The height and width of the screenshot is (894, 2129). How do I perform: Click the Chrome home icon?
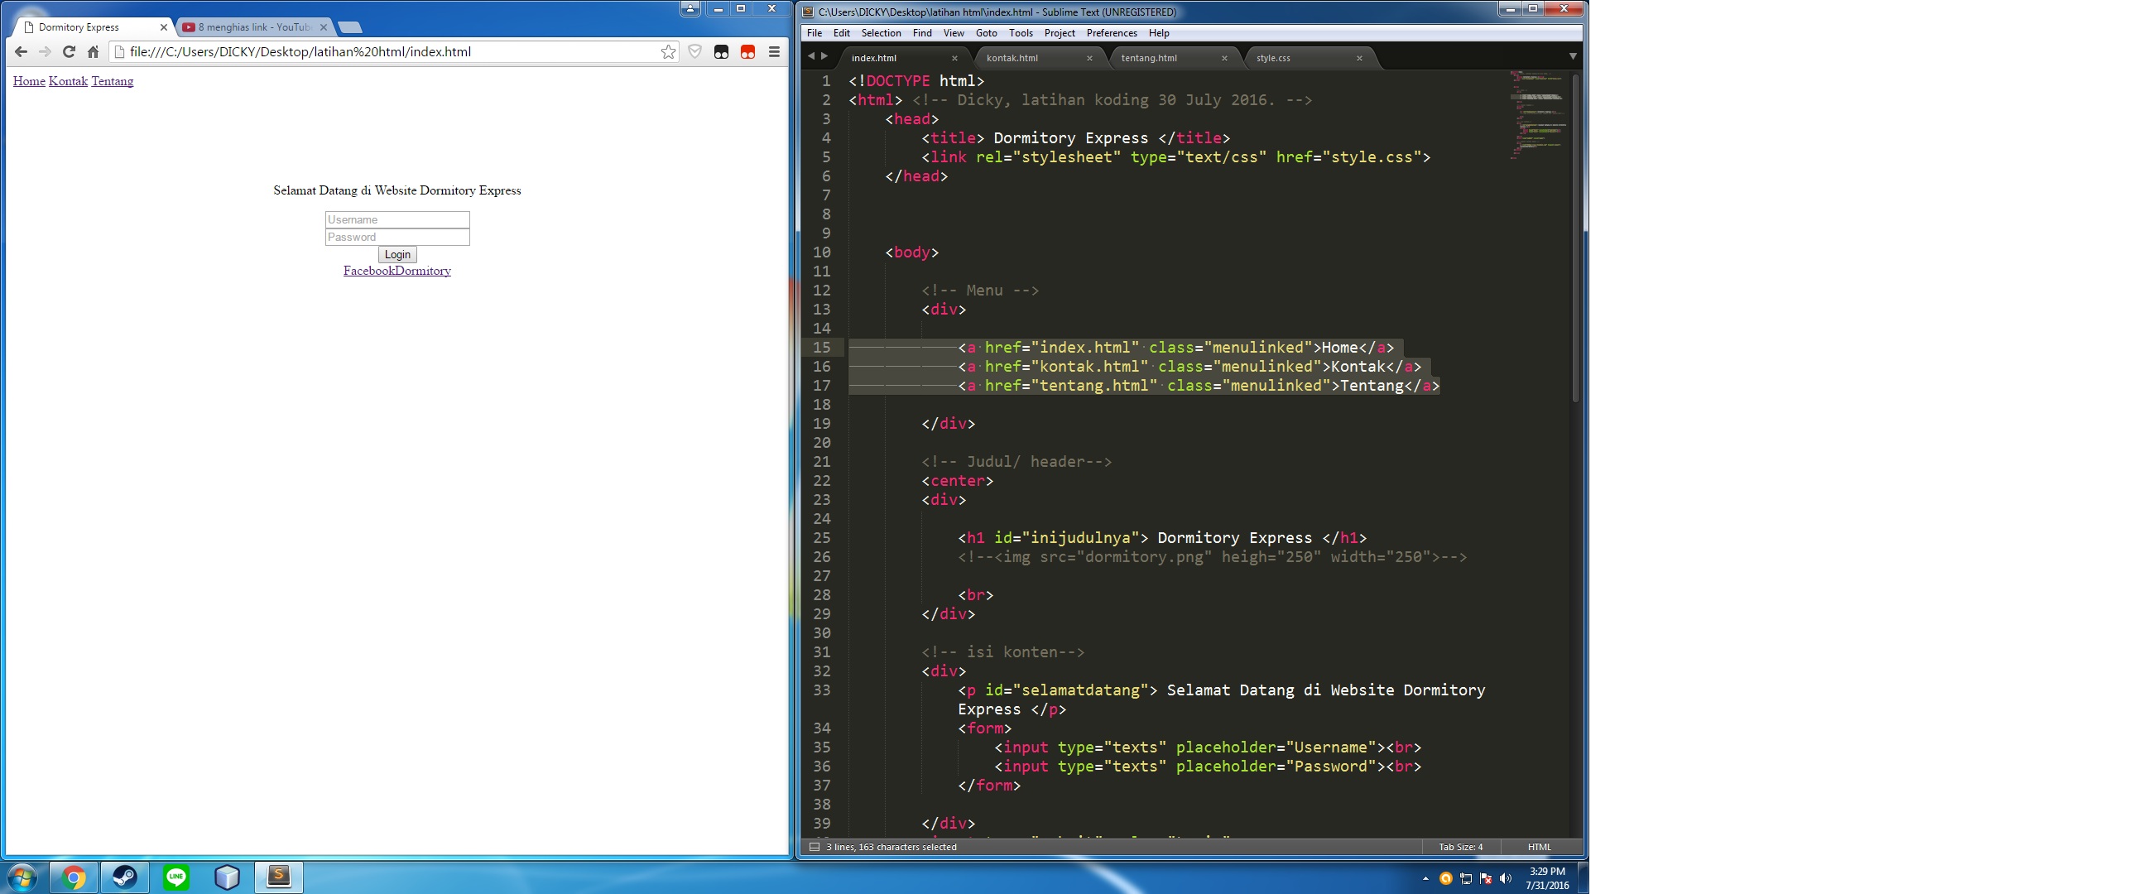pyautogui.click(x=93, y=52)
